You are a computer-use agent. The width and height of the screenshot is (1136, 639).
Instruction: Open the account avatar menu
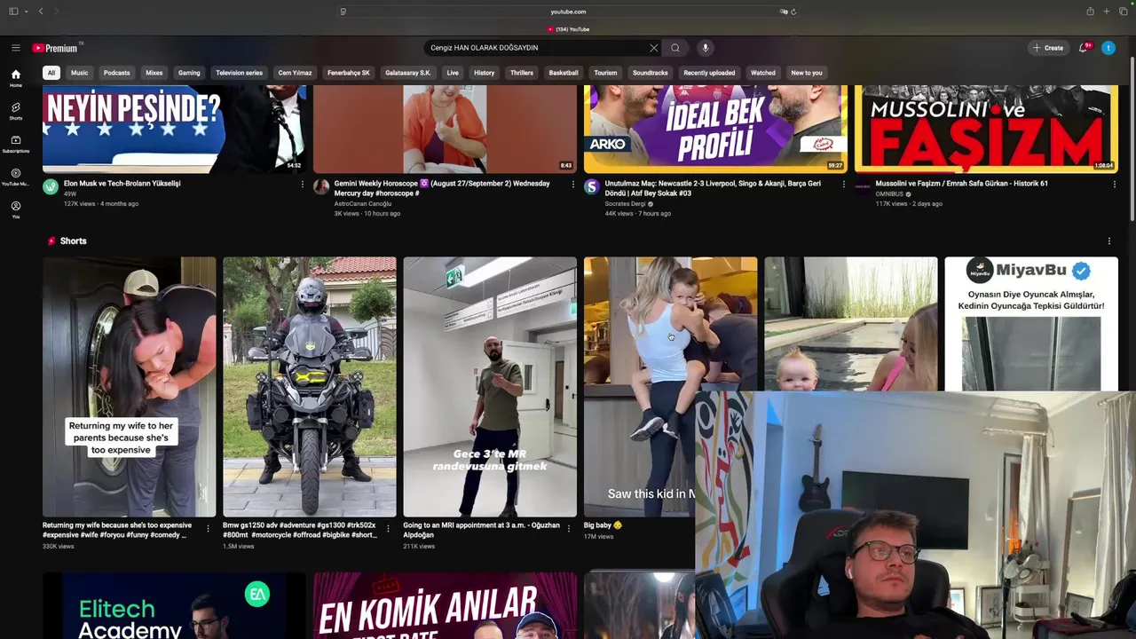pos(1108,48)
